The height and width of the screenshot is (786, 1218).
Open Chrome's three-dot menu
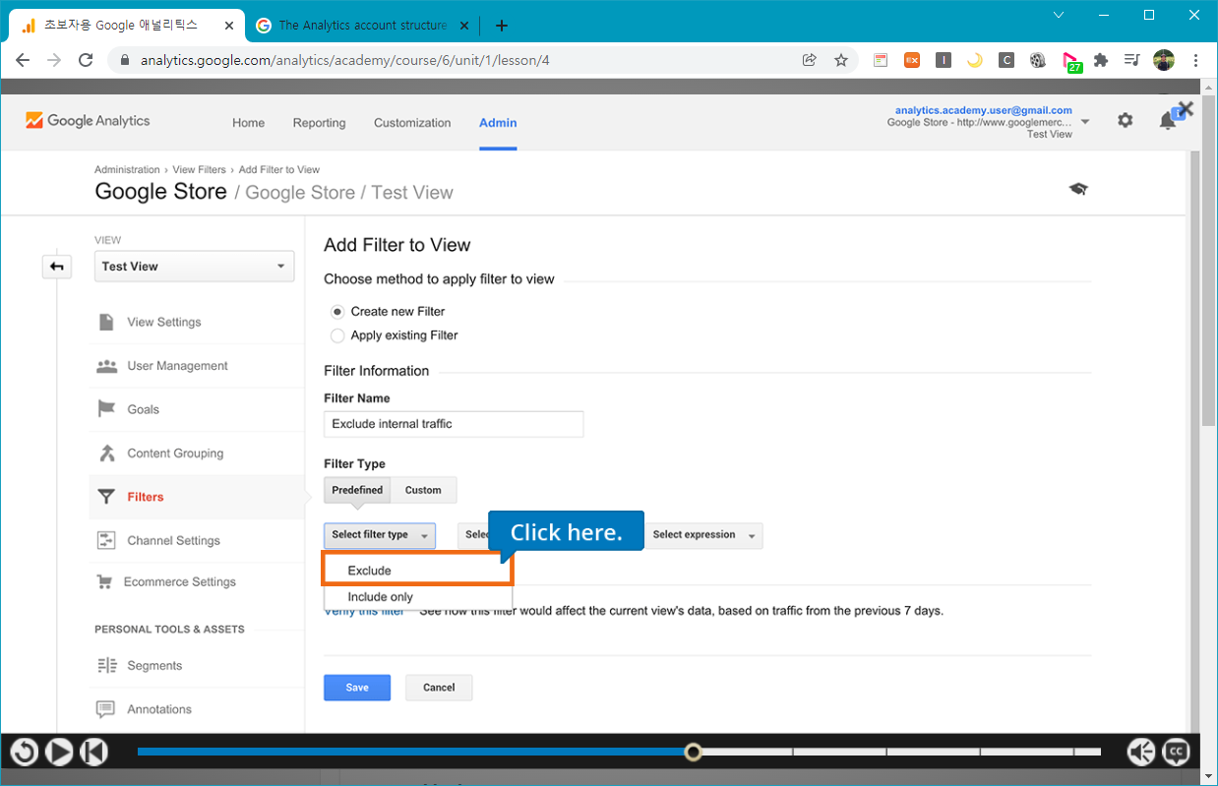(1195, 60)
